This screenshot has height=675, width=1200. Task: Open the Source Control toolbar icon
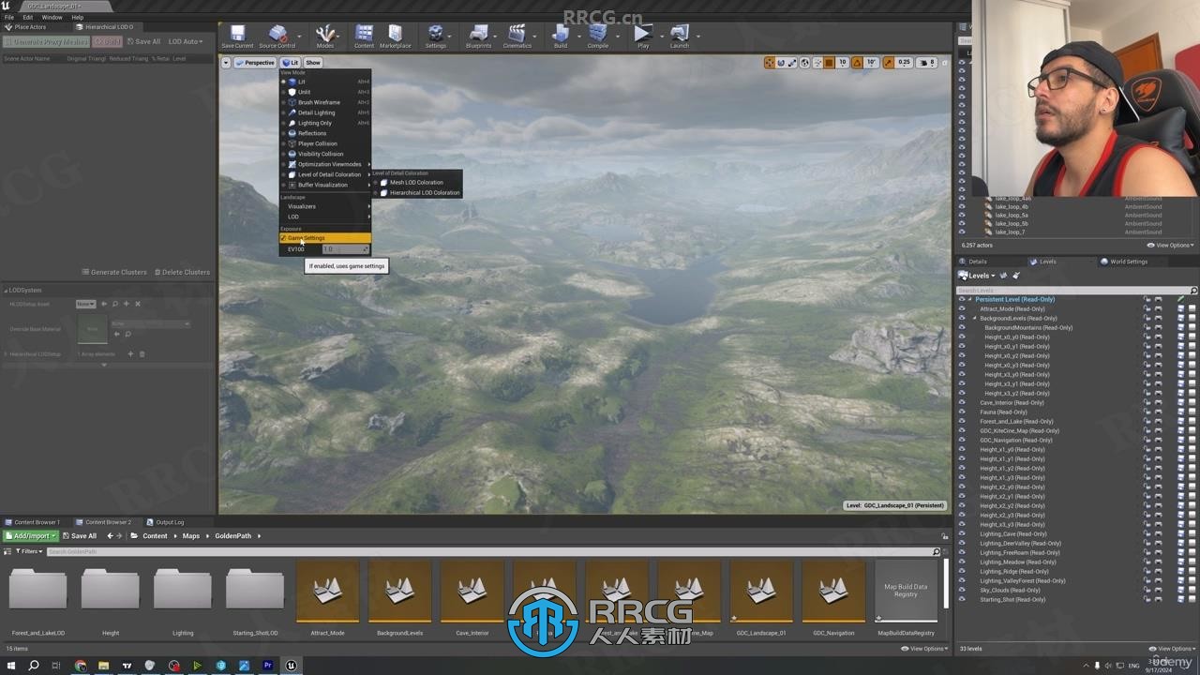pos(277,36)
